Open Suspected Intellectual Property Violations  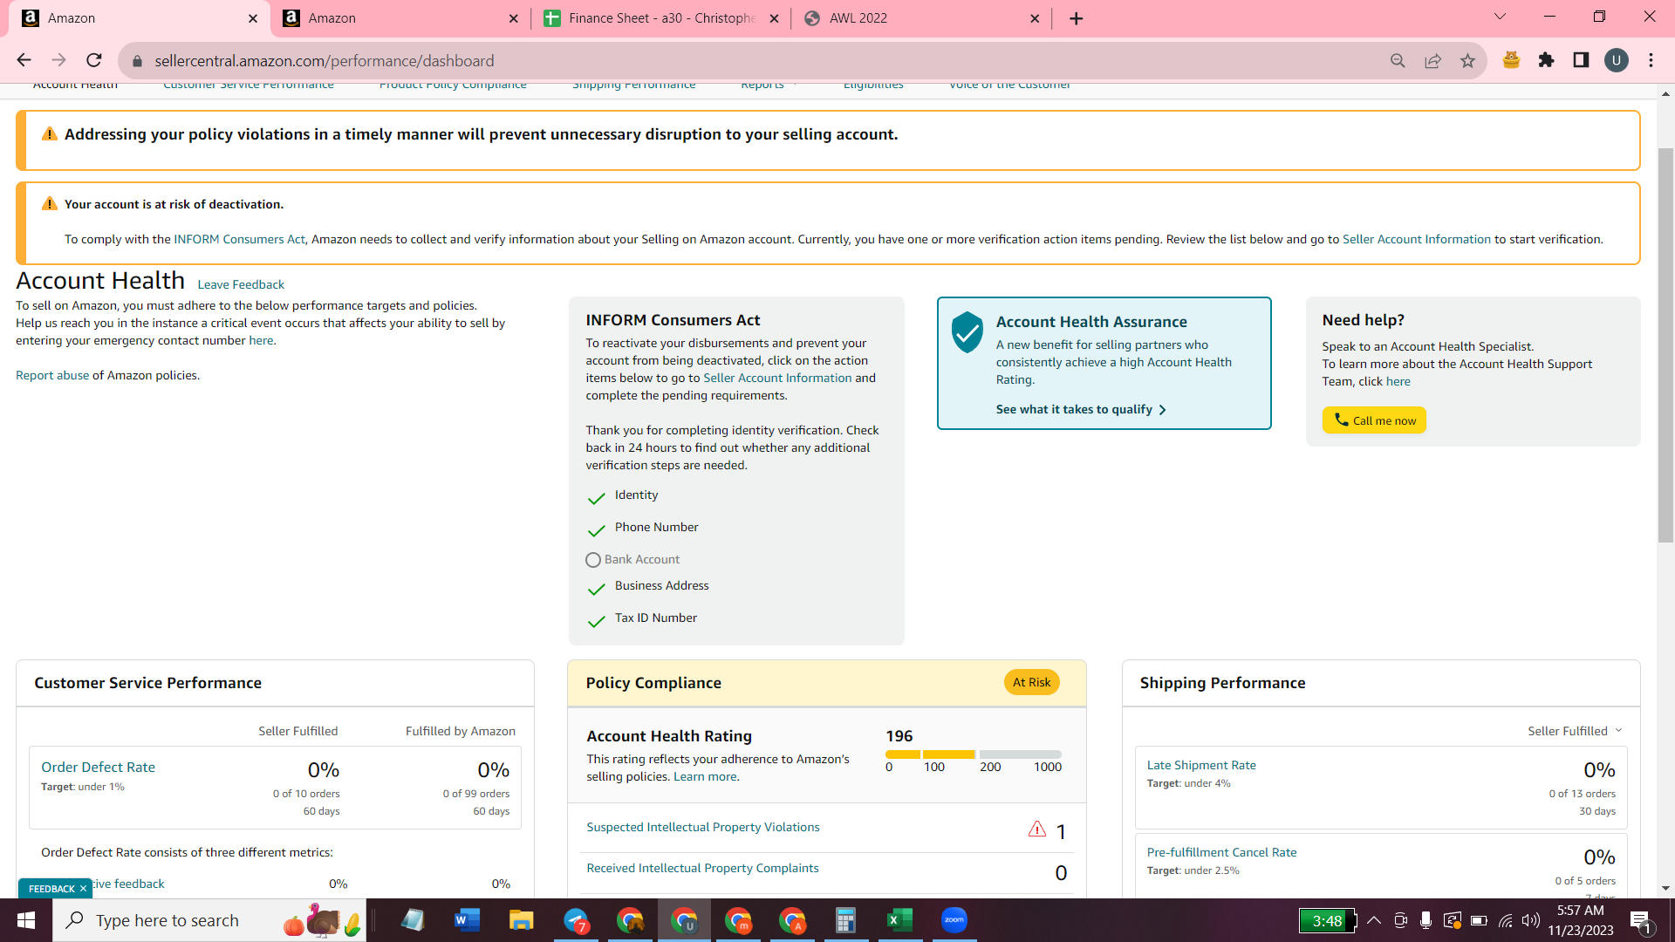point(703,827)
